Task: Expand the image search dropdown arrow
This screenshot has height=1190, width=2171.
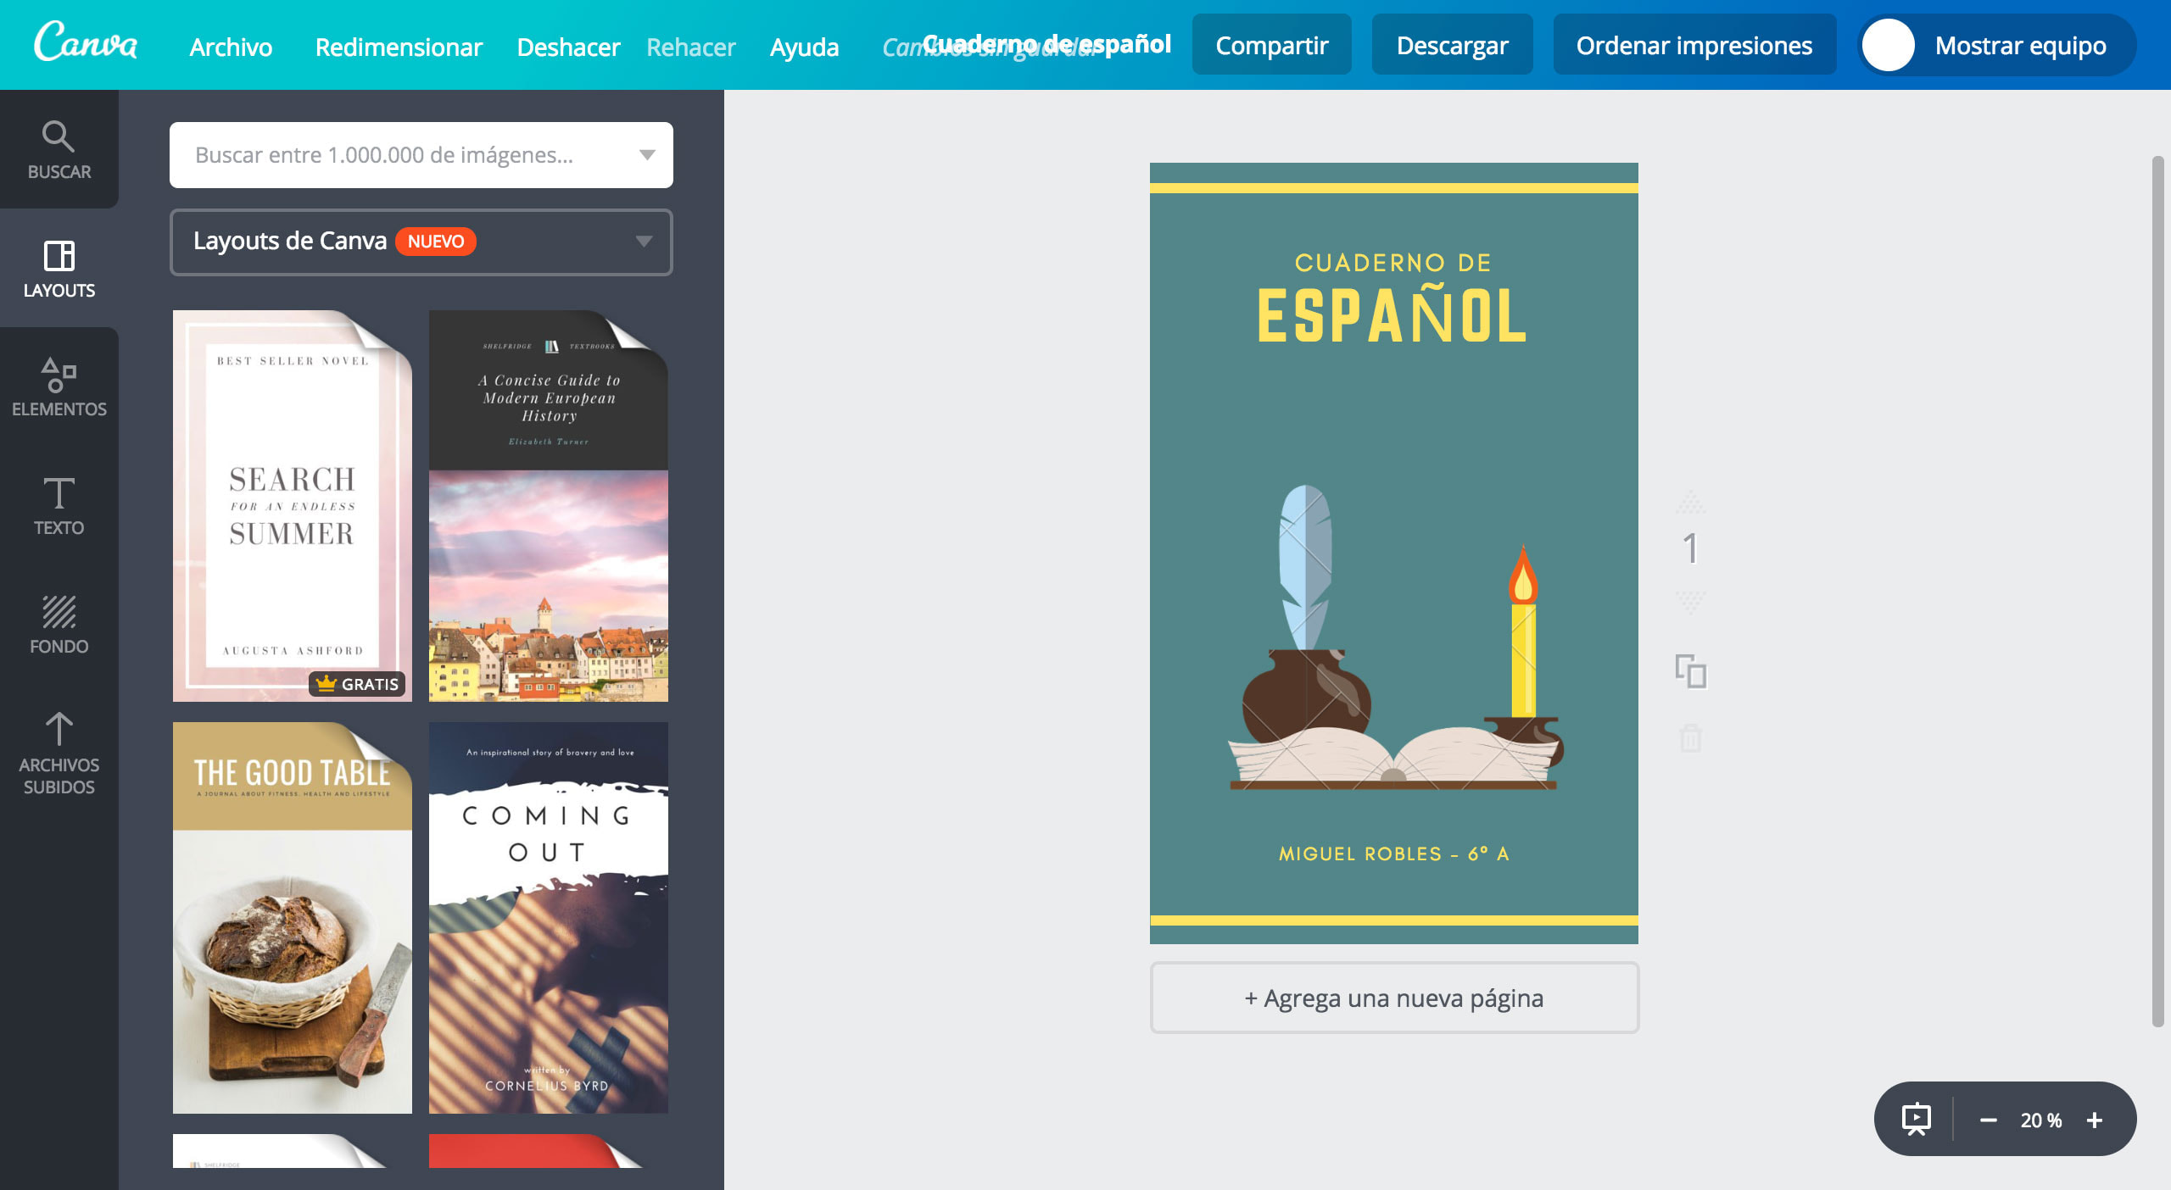Action: (647, 155)
